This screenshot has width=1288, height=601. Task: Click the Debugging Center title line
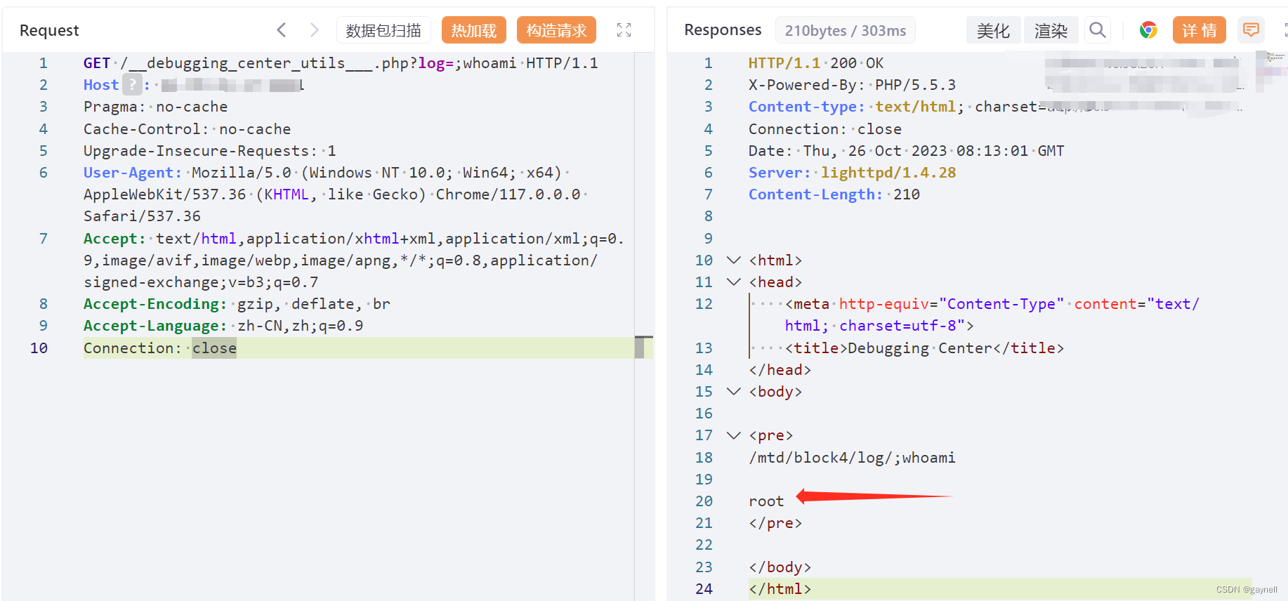click(925, 348)
